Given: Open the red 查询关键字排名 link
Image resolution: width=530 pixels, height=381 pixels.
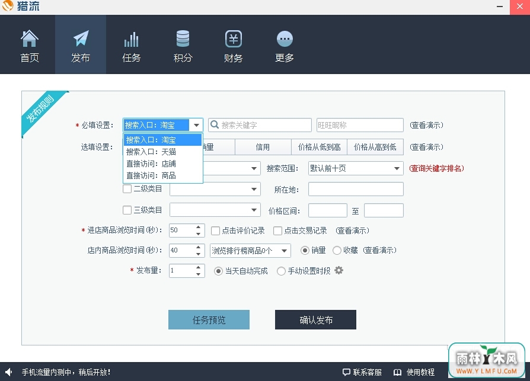Looking at the screenshot, I should (x=437, y=168).
